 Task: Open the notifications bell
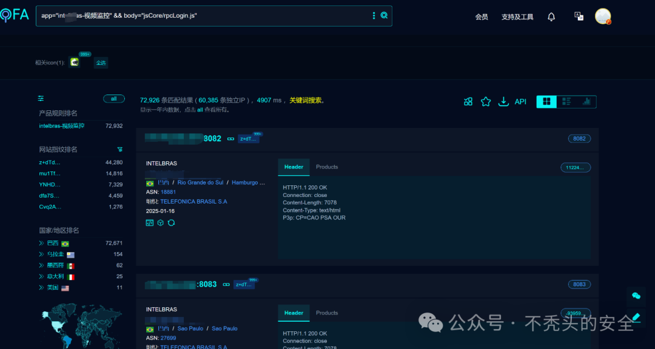pyautogui.click(x=551, y=17)
